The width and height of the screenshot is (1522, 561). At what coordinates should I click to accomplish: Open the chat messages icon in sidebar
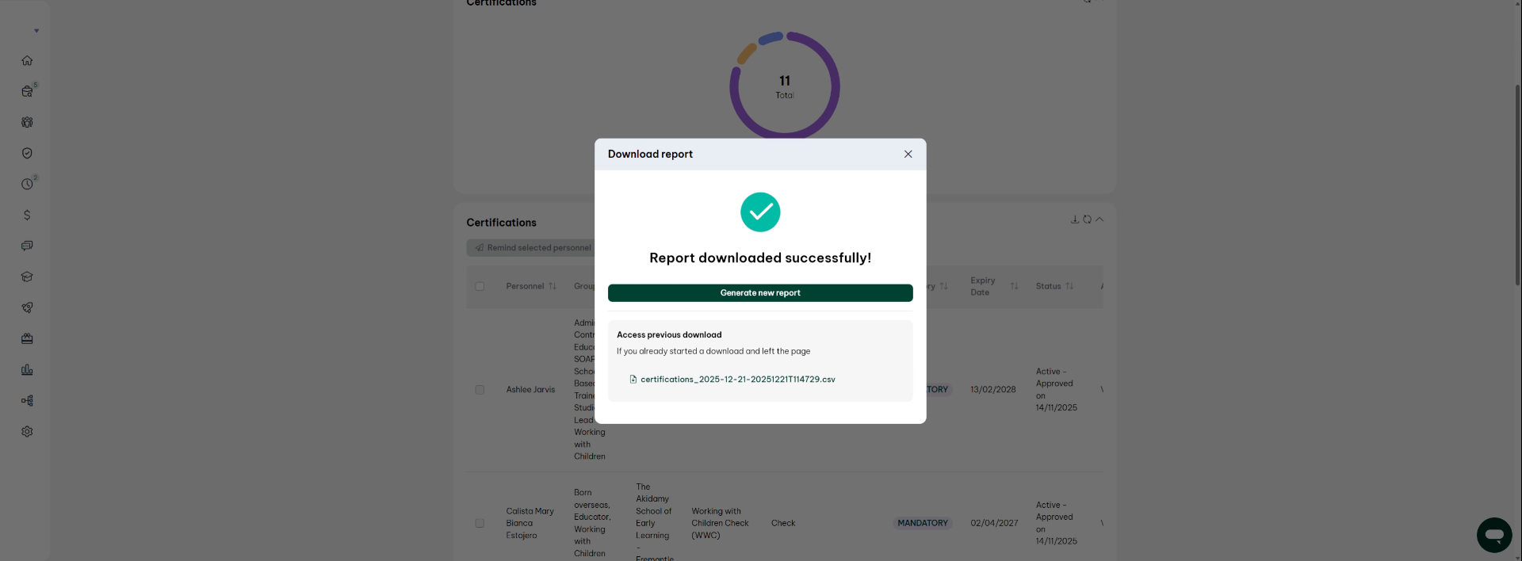pos(27,246)
